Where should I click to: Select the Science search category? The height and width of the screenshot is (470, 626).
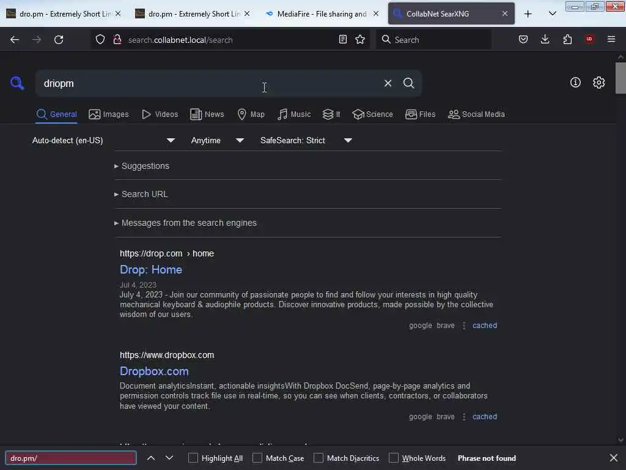tap(372, 114)
